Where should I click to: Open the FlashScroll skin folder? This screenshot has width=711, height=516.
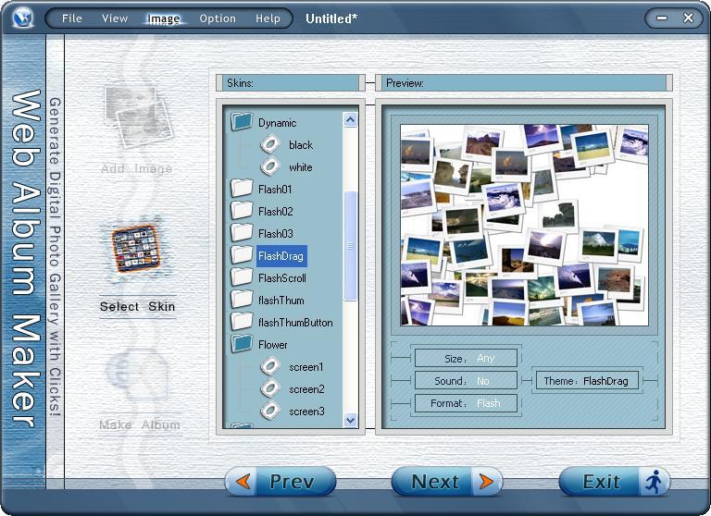[x=243, y=277]
